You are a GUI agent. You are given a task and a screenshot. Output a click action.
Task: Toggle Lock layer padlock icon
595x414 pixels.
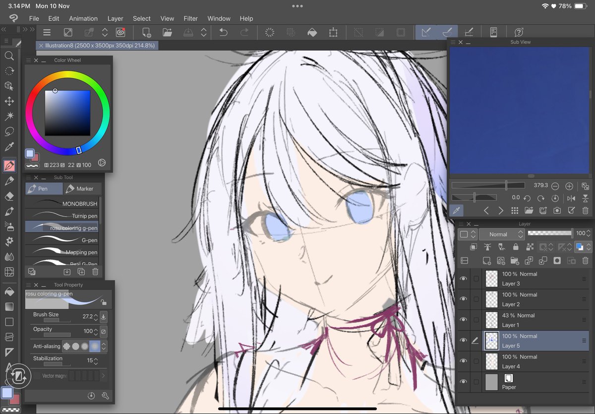click(516, 247)
